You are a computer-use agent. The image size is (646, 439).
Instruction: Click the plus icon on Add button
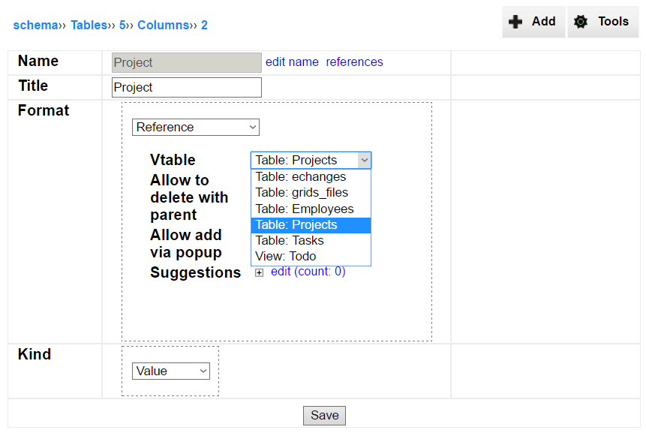coord(515,22)
